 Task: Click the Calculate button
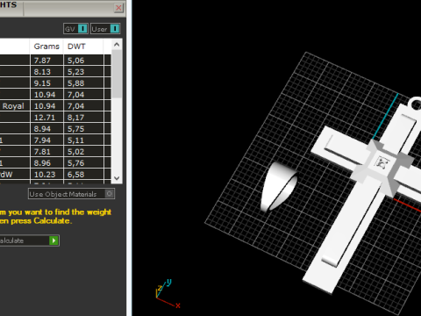click(29, 241)
